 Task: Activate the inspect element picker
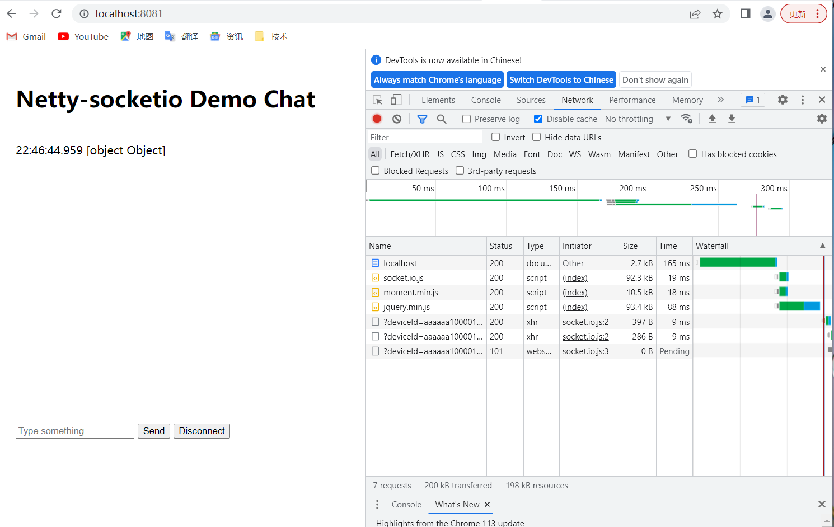(x=377, y=100)
